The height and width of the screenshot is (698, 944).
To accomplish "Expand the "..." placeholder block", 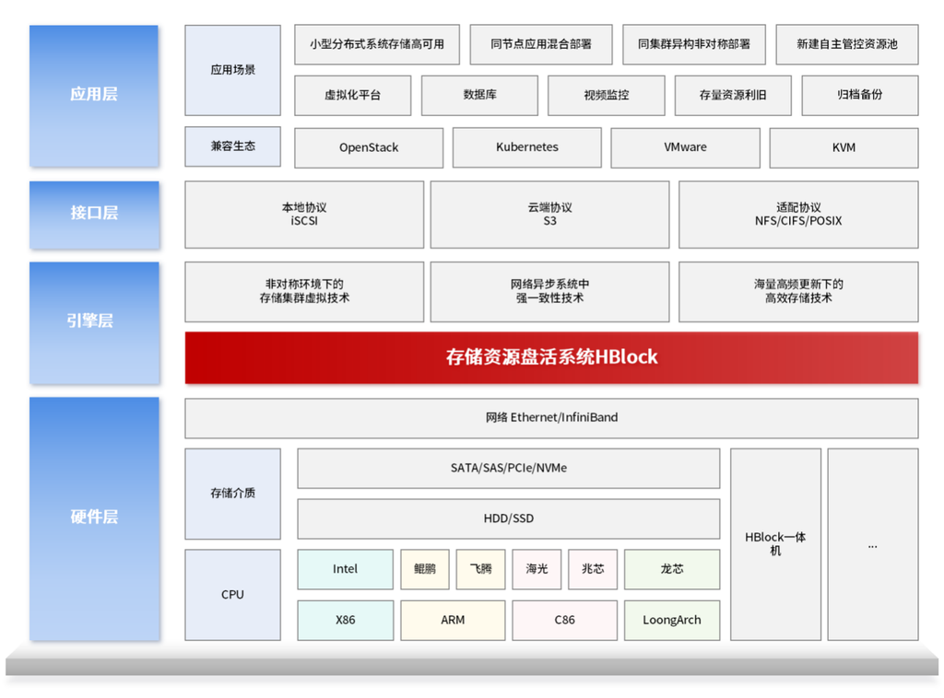I will pos(872,544).
